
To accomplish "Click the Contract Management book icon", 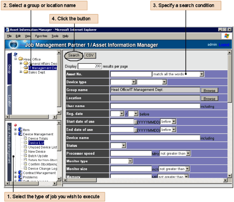I will point(20,173).
